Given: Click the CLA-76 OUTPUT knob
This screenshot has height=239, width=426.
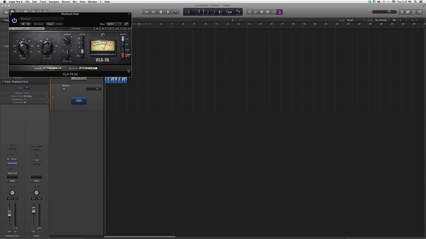Looking at the screenshot, I should (47, 48).
